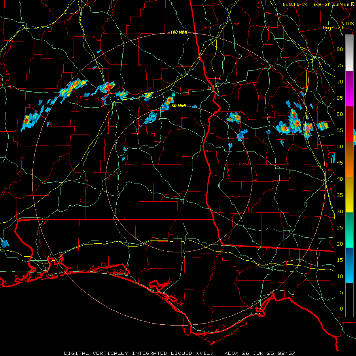
Task: Pick the orange segment near 45
Action: 349,168
